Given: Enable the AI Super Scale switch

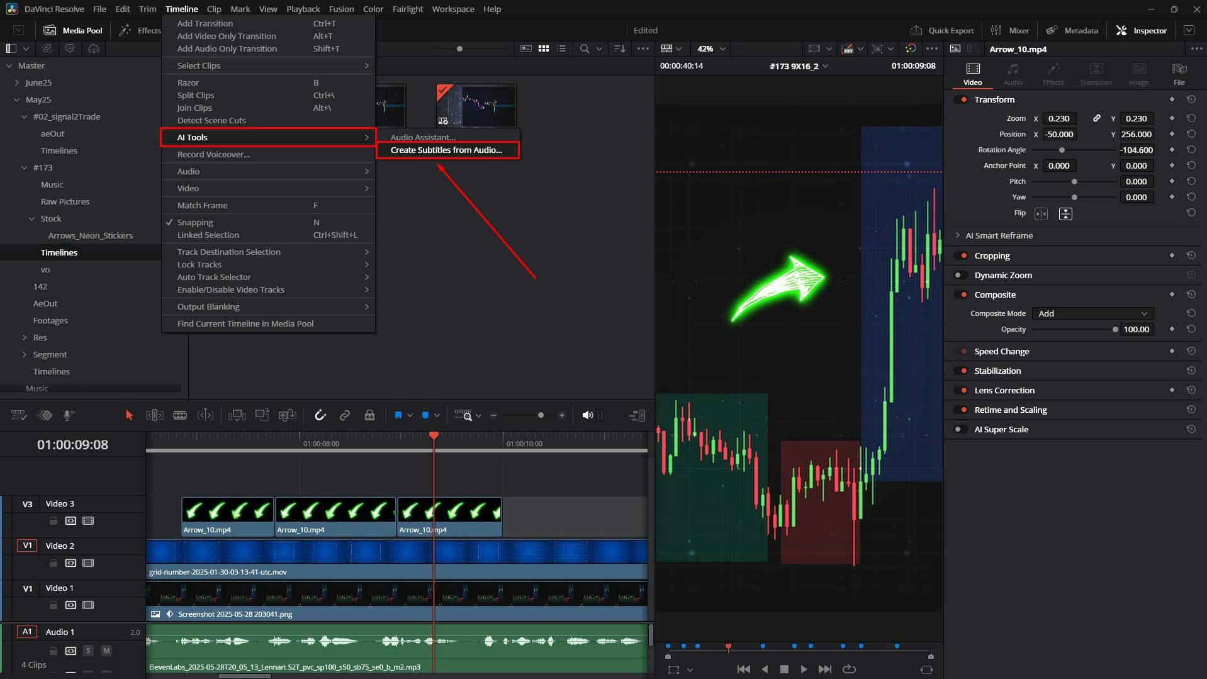Looking at the screenshot, I should pos(961,429).
